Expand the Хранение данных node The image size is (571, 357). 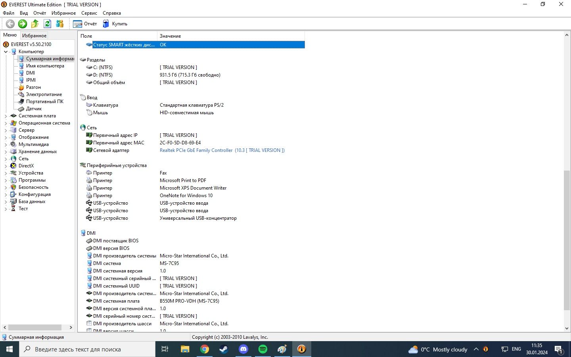click(x=6, y=152)
